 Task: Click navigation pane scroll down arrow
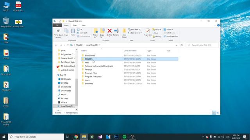tap(77, 109)
